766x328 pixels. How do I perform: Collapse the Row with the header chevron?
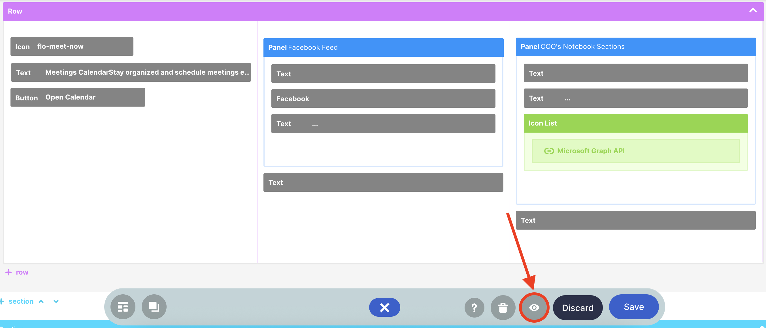pos(753,11)
